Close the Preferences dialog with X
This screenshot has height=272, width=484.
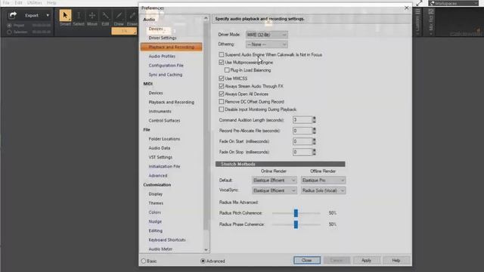406,8
